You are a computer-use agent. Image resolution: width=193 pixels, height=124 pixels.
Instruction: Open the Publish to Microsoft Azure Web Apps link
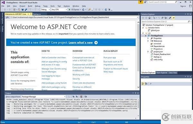pos(115,70)
